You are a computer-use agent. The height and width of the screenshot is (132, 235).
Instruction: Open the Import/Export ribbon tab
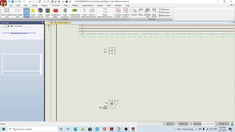click(87, 5)
